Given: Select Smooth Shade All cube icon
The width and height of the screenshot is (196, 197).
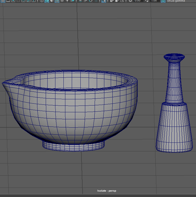Looking at the screenshot, I should click(47, 1).
